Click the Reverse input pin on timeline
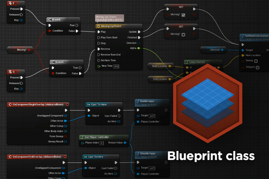Viewport: 269px width, 179px height. pyautogui.click(x=99, y=49)
